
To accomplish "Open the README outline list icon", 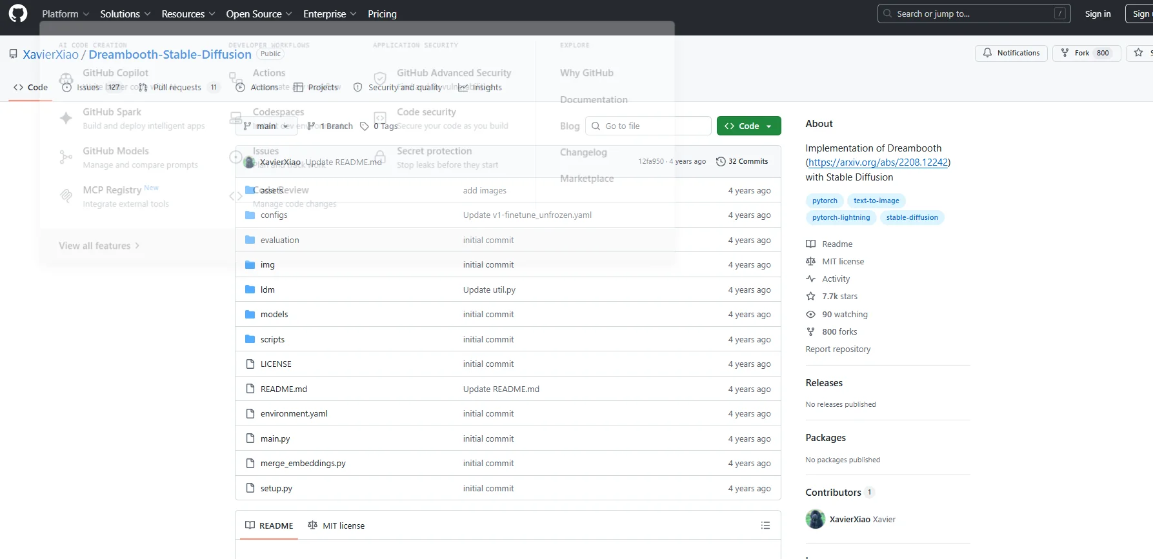I will (x=765, y=525).
